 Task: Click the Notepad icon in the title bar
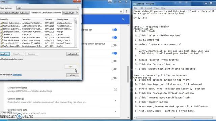point(134,4)
